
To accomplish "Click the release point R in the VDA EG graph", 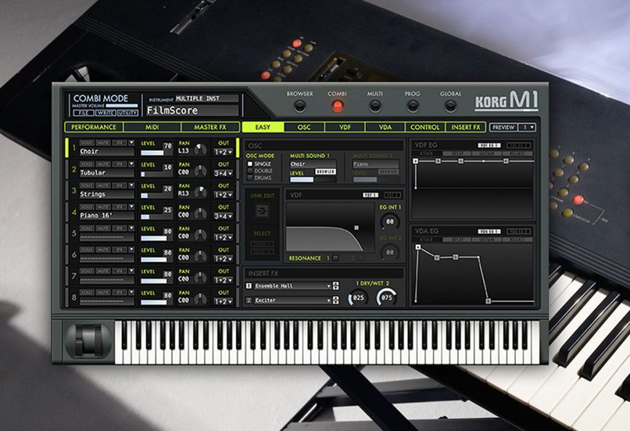I will point(488,300).
